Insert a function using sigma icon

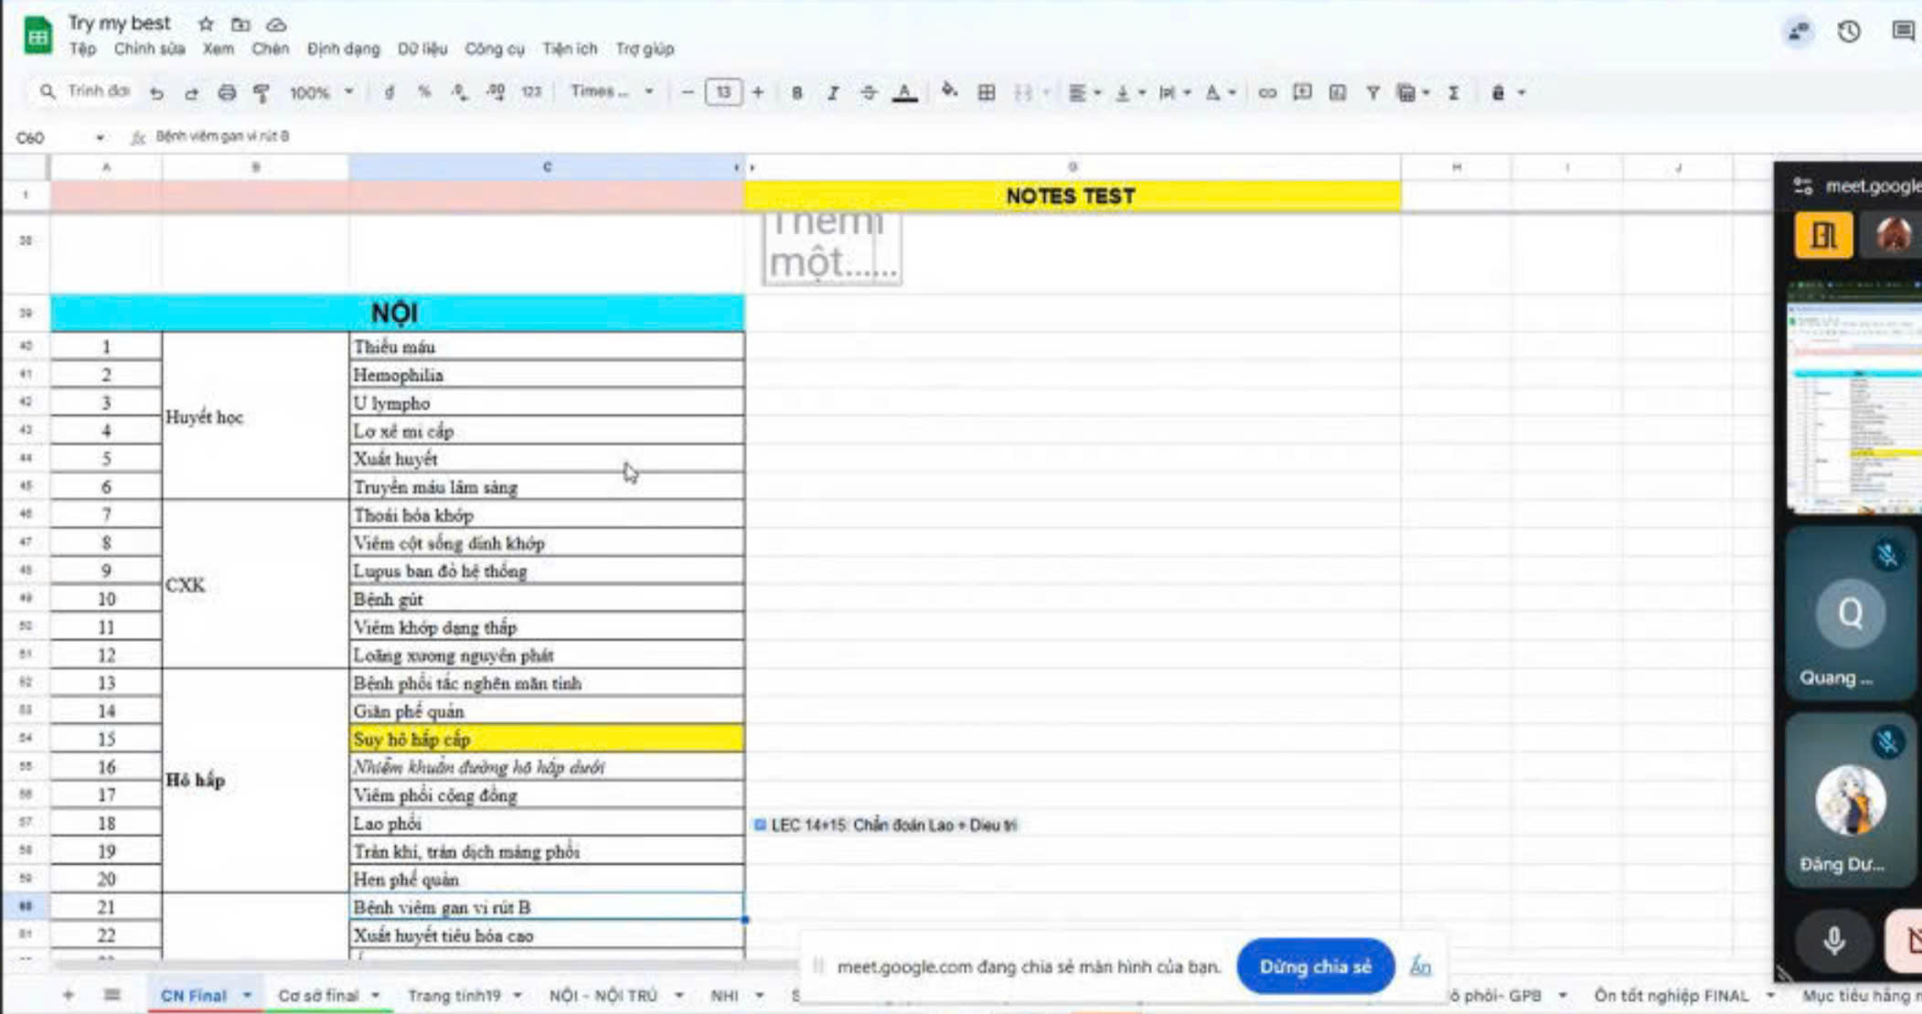[1453, 92]
